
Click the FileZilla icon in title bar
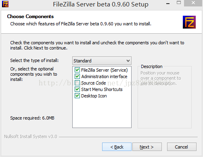coord(5,4)
